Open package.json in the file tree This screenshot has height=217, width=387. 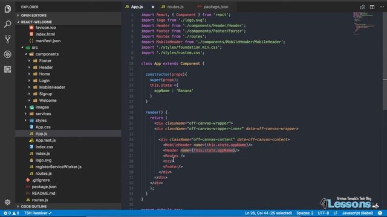(44, 187)
